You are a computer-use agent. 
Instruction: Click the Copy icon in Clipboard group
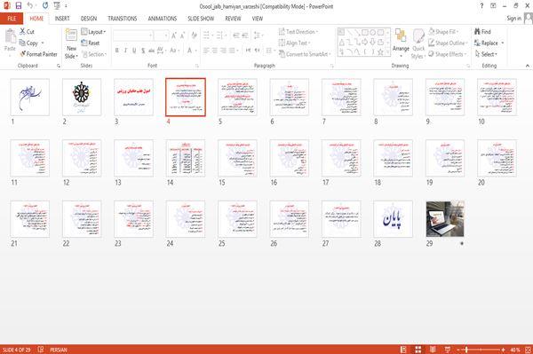pyautogui.click(x=22, y=43)
